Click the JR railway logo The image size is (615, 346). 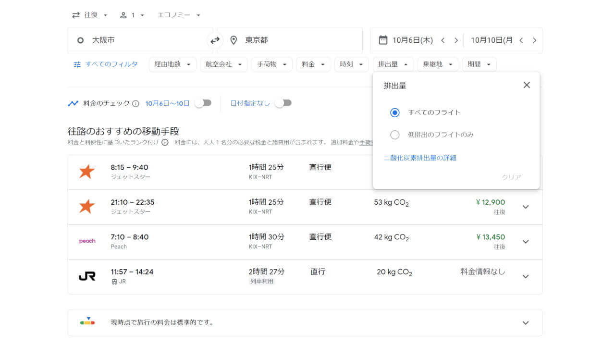[x=87, y=276]
